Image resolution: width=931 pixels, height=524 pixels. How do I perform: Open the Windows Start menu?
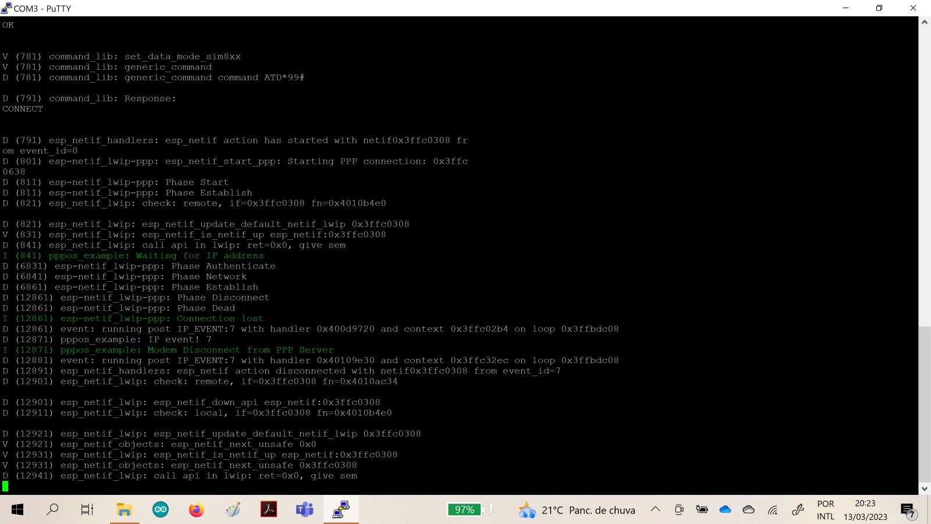point(17,510)
